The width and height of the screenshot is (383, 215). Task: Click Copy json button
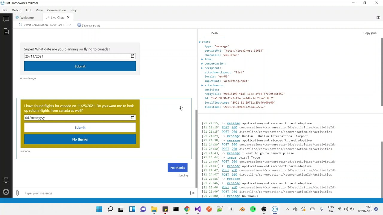(370, 33)
